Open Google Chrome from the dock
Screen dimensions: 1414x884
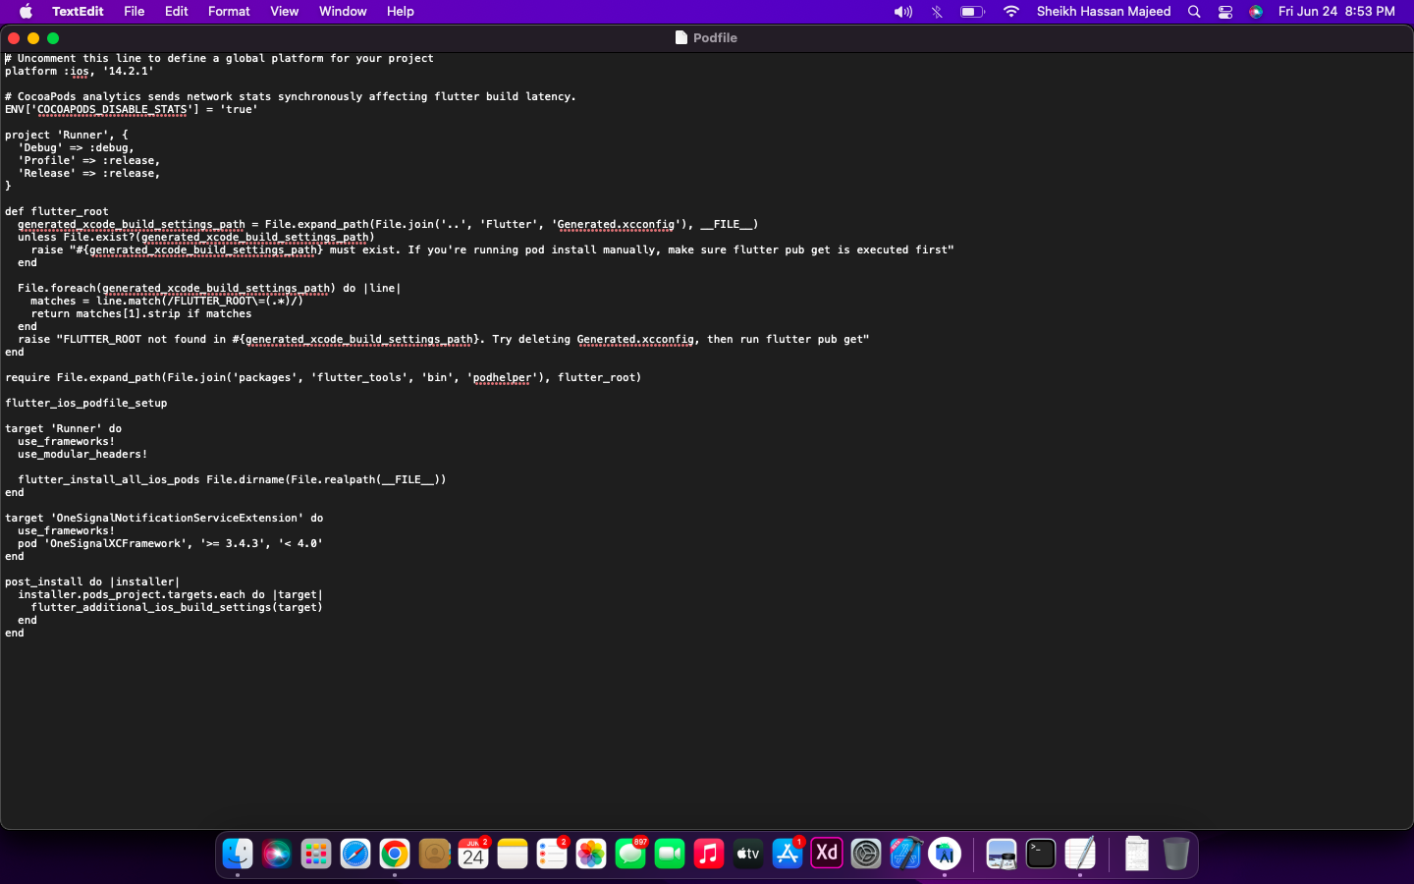[x=395, y=854]
